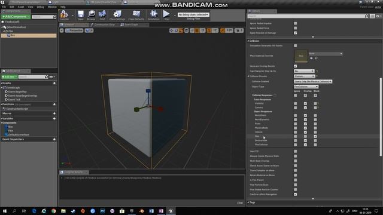Add a new macro with the Macros plus icon
Viewport: 383px width, 215px height.
click(x=54, y=113)
